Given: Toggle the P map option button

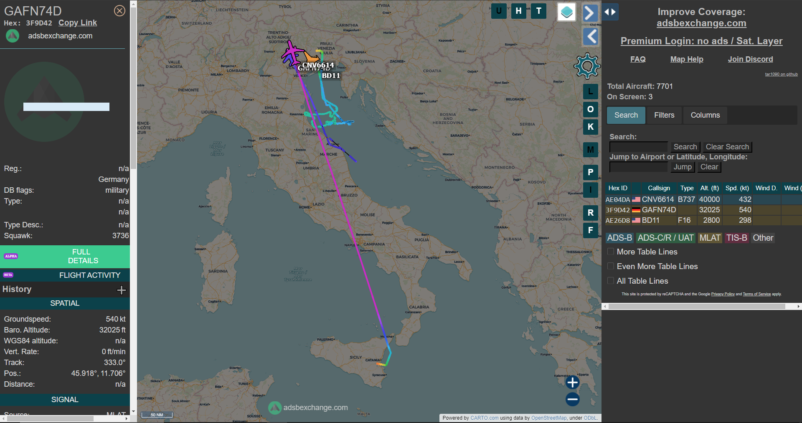Looking at the screenshot, I should click(x=590, y=172).
